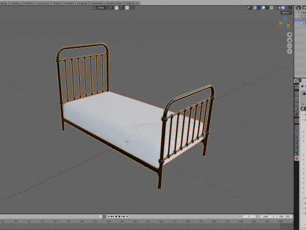Open the proportional editing falloff dropdown
The width and height of the screenshot is (306, 230).
(132, 8)
